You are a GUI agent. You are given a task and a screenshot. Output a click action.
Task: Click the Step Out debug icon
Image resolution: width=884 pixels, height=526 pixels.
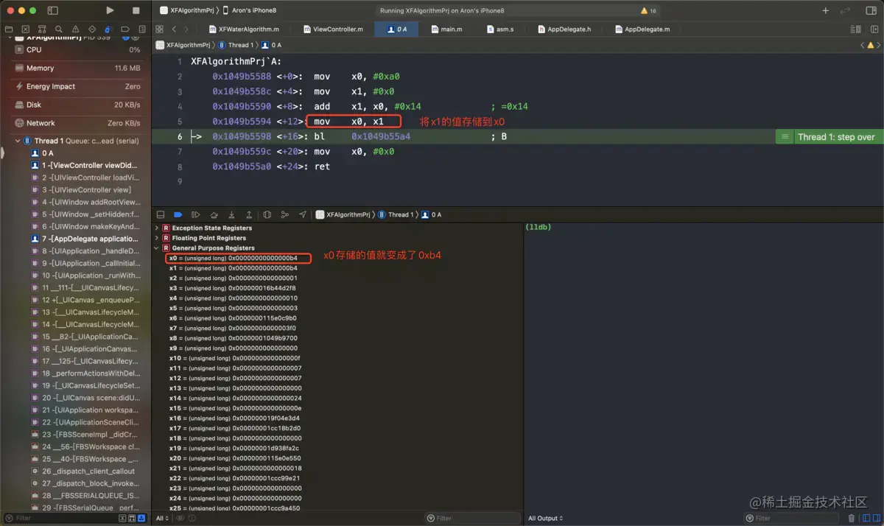(x=249, y=214)
